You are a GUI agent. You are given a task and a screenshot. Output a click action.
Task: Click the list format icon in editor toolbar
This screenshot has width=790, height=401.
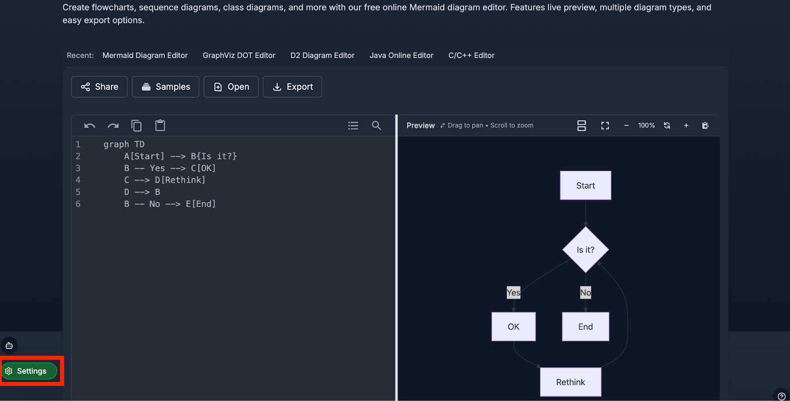(x=353, y=126)
